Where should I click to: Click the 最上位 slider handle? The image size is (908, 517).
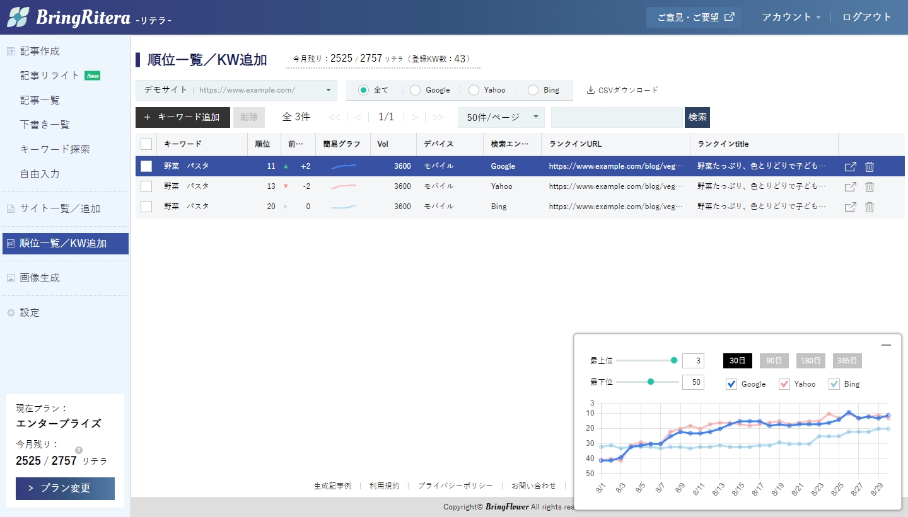(674, 360)
